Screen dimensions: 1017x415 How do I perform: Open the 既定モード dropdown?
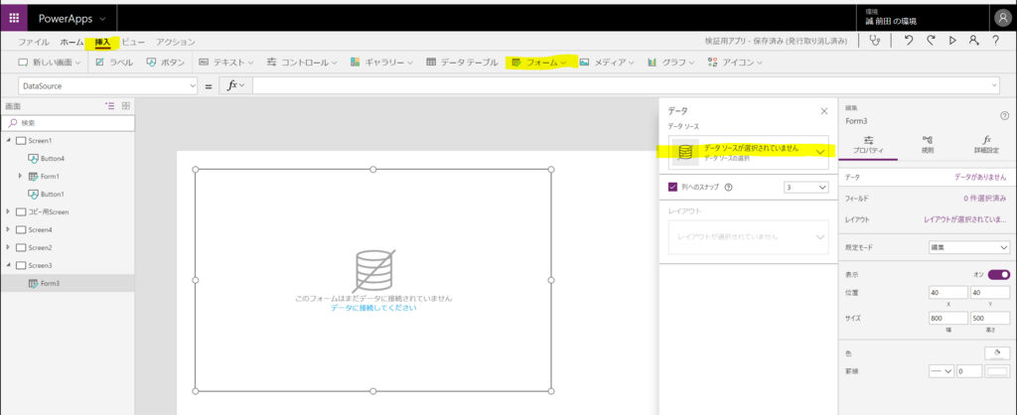969,247
